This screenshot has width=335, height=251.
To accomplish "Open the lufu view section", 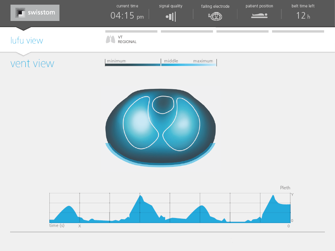I will [x=27, y=41].
